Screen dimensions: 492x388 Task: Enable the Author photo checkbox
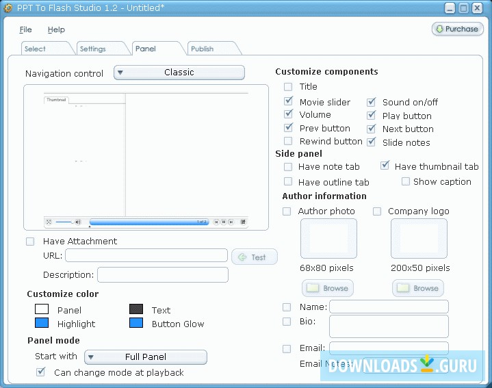pyautogui.click(x=287, y=211)
